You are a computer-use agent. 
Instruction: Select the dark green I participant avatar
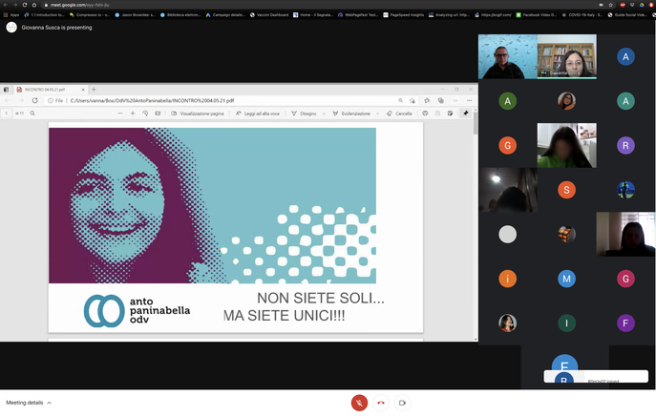pyautogui.click(x=566, y=322)
